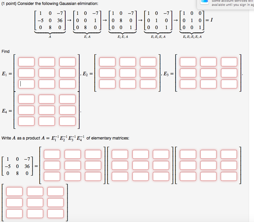Click second product matrix row 1 column 3
This screenshot has height=222, width=254.
(161, 154)
